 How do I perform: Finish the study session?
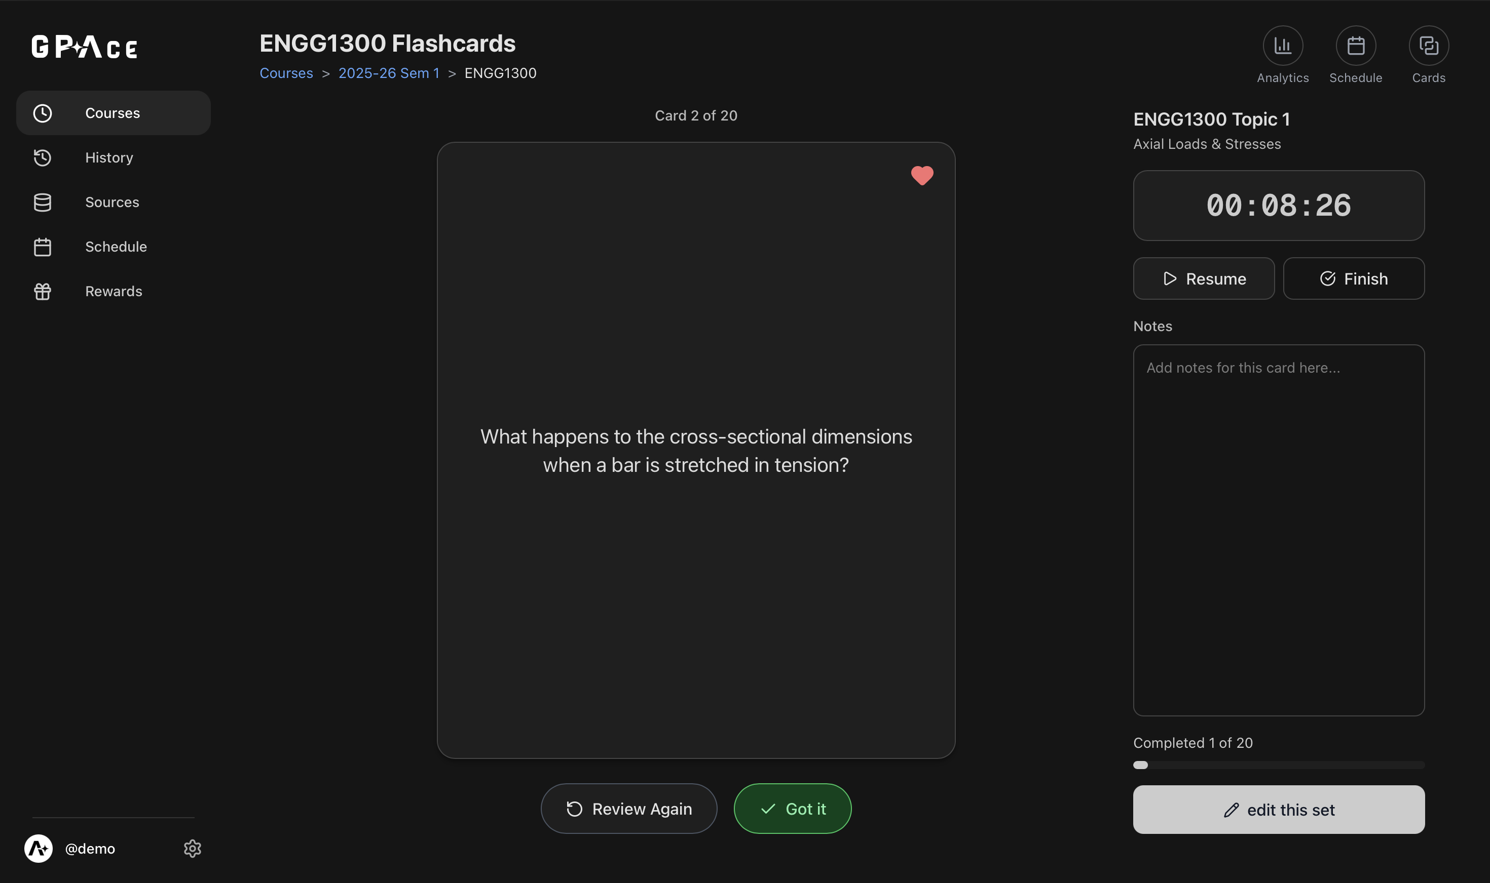1353,278
